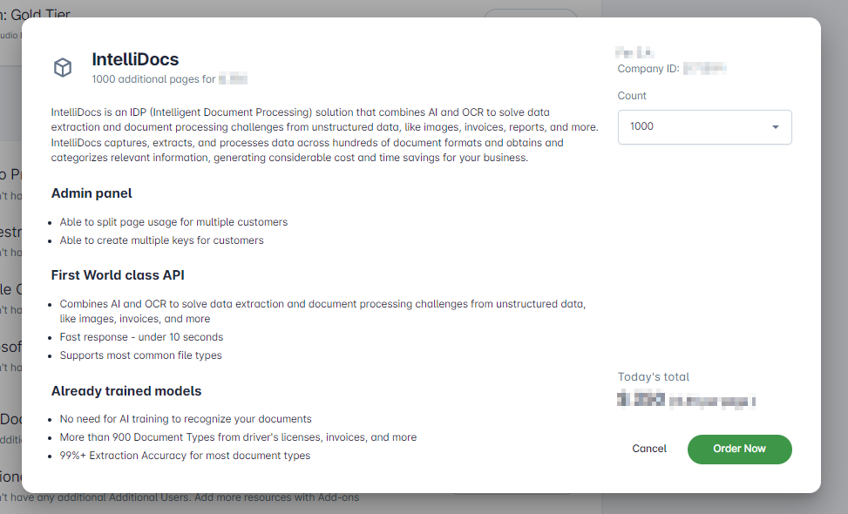Click the IntelliDocs cube icon

point(63,68)
